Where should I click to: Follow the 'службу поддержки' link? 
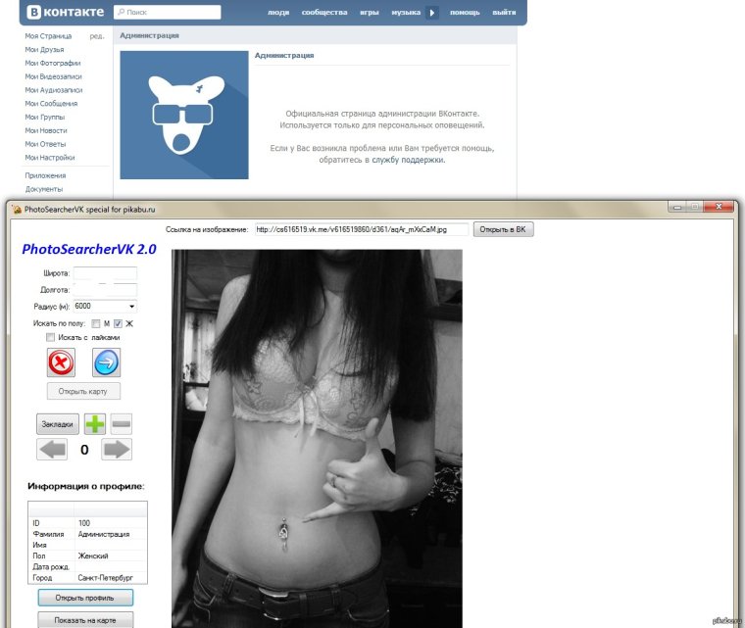coord(408,159)
